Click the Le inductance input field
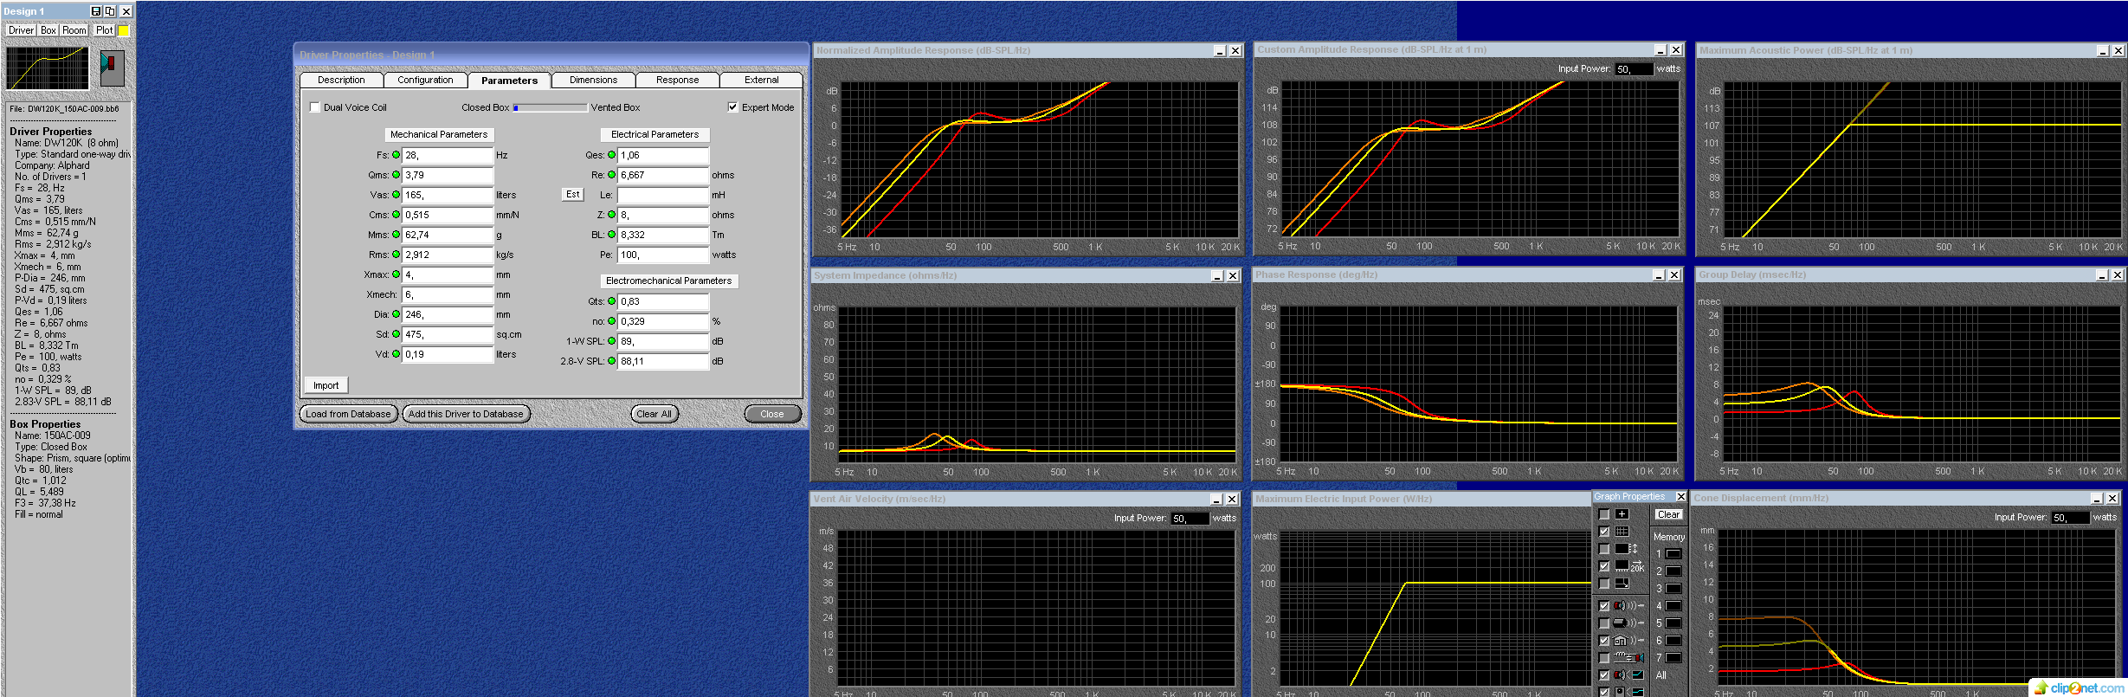 tap(662, 195)
